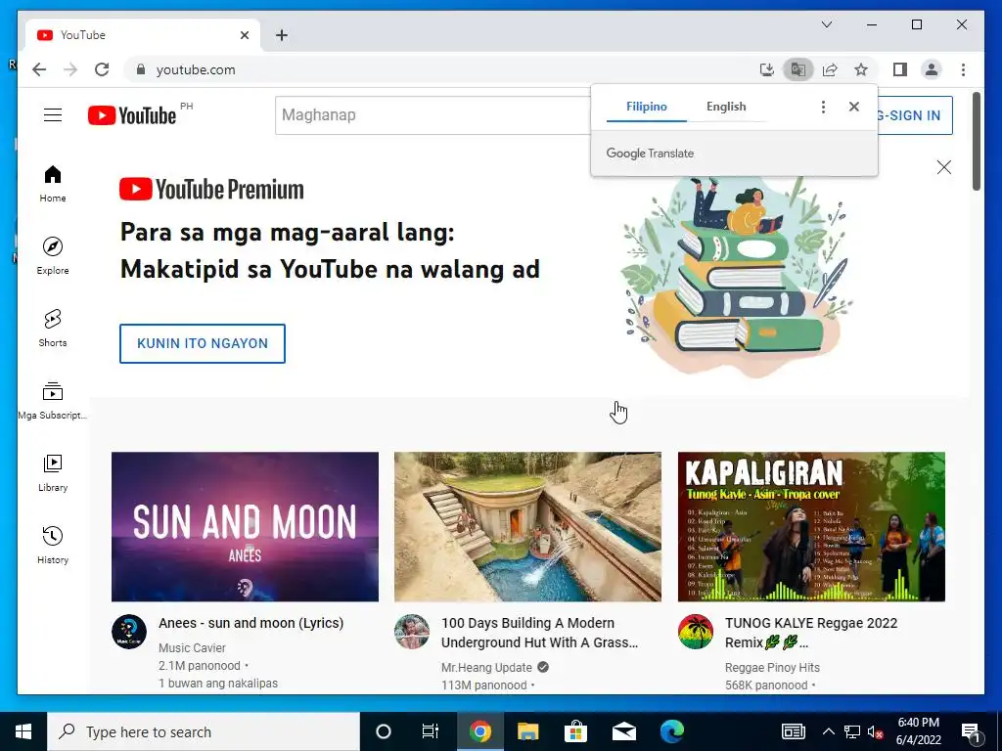
Task: Click the Translate icon in address bar
Action: click(x=798, y=69)
